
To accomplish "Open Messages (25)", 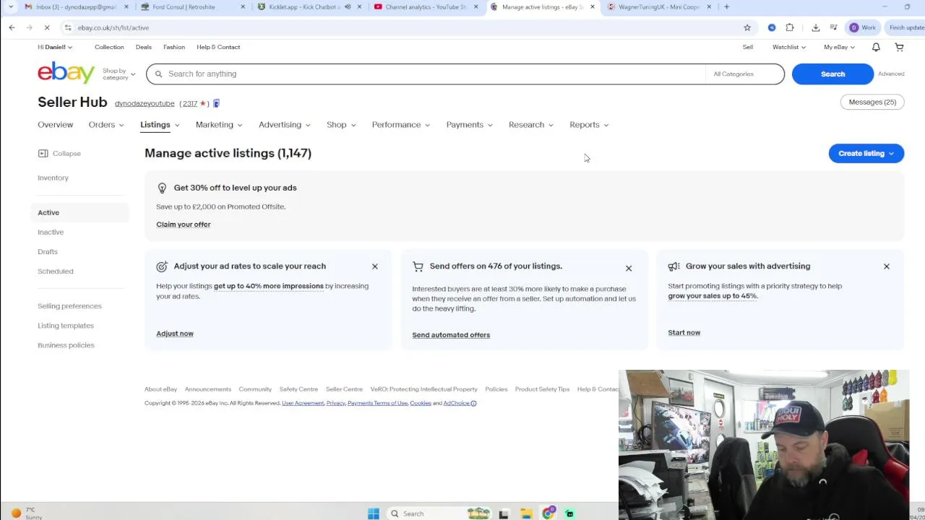I will 872,102.
